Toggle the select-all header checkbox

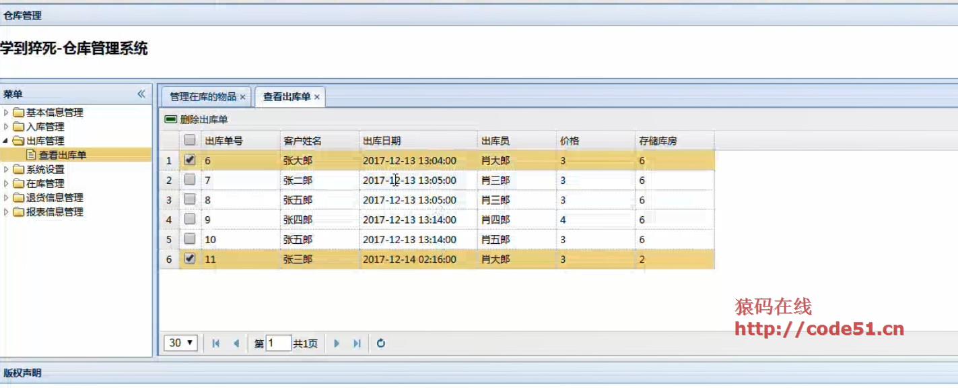[x=190, y=140]
